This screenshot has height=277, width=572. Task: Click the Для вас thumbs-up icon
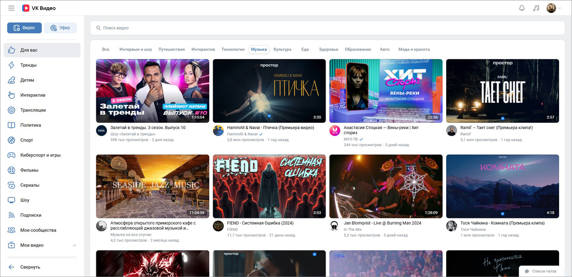[11, 50]
